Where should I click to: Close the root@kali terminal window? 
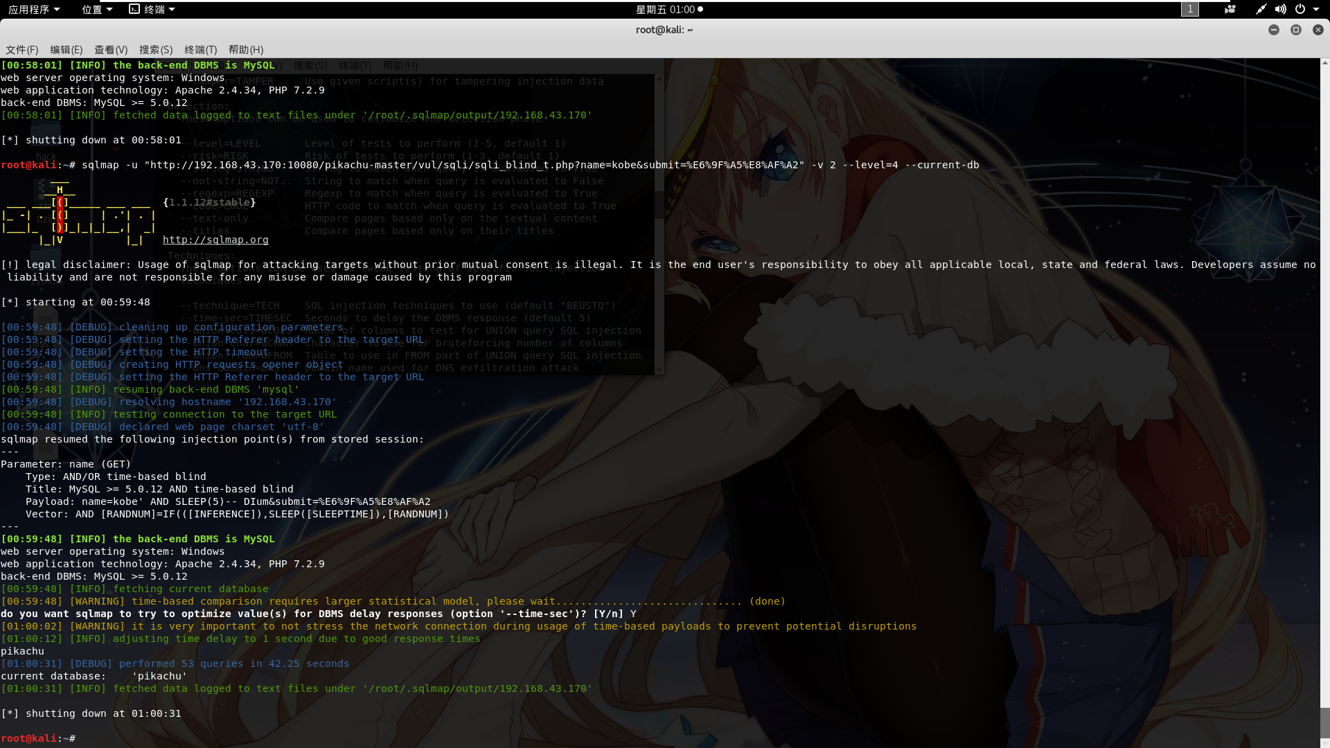pos(1318,30)
